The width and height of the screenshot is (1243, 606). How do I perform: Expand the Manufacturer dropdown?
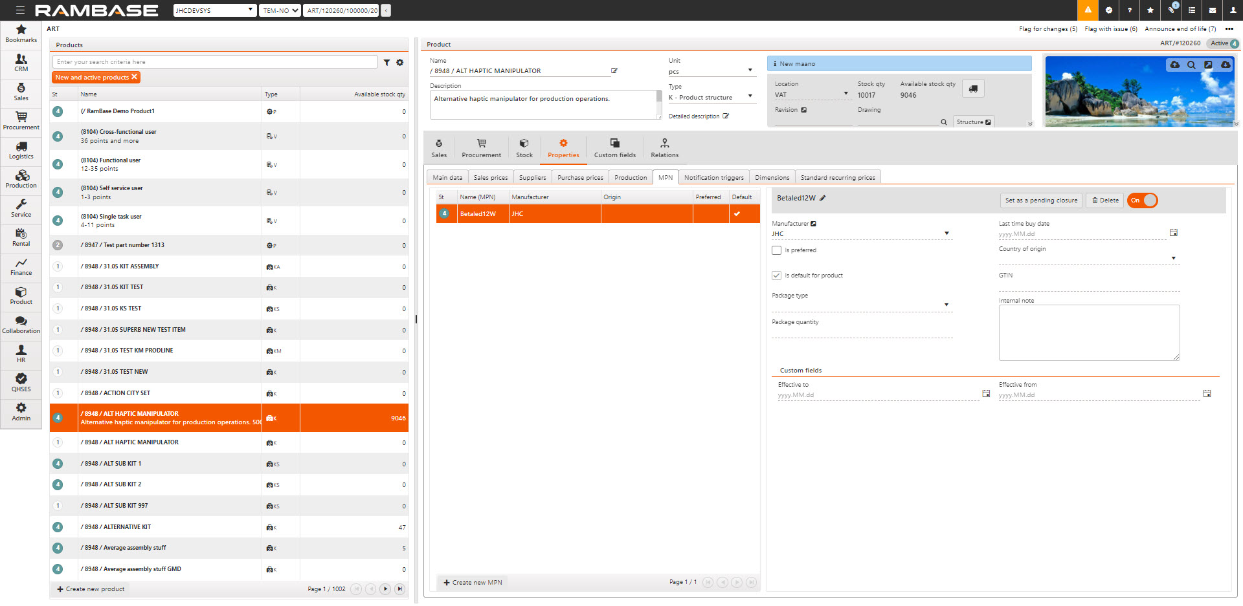pos(946,233)
